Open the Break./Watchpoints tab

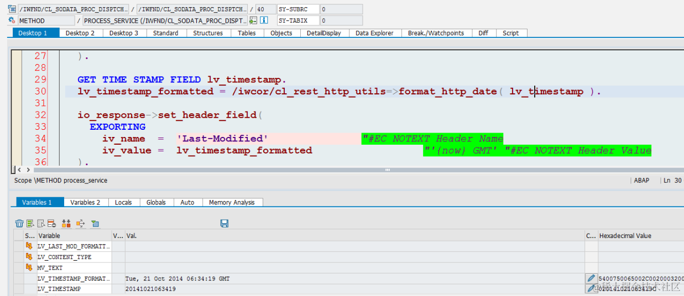pos(436,33)
